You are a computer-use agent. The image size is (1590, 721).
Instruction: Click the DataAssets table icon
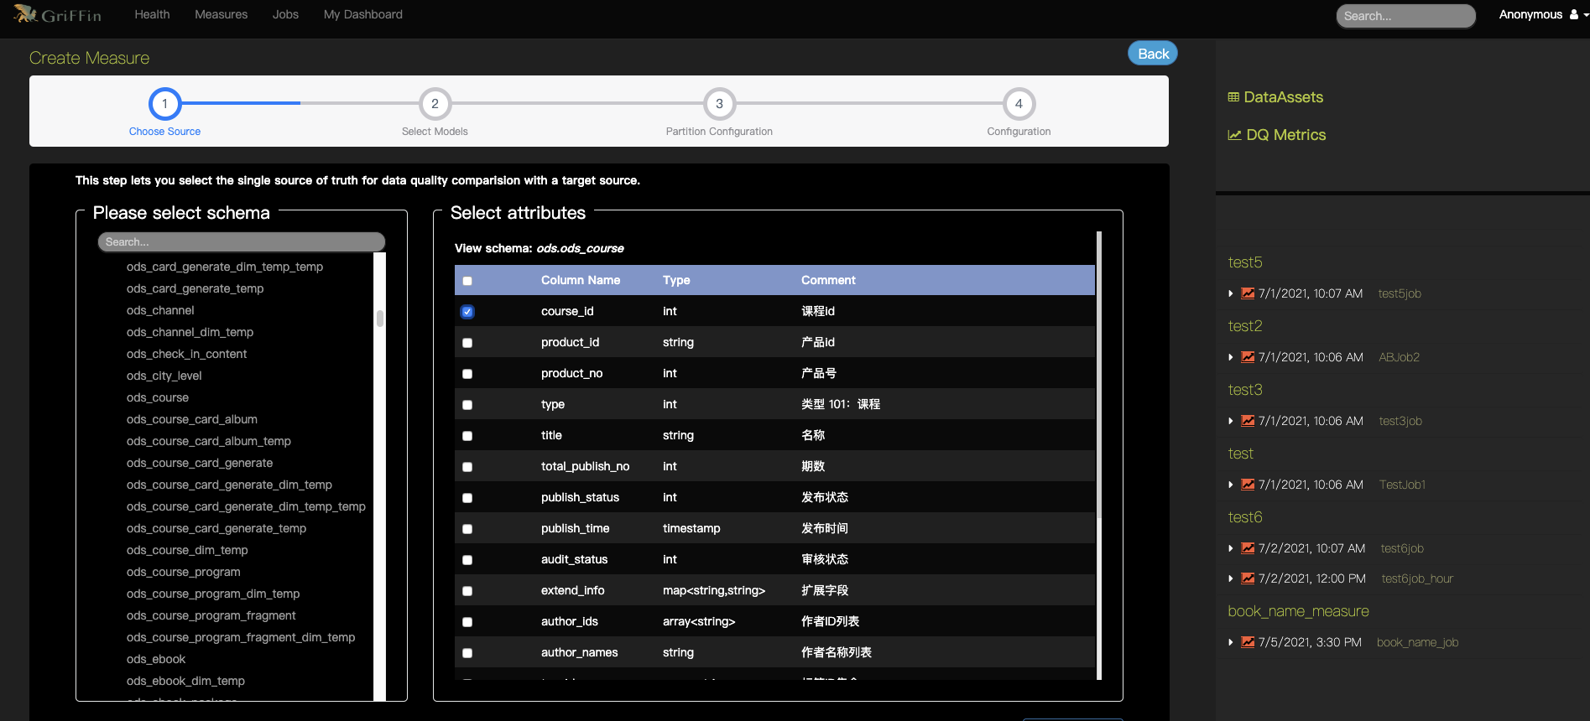[x=1233, y=97]
